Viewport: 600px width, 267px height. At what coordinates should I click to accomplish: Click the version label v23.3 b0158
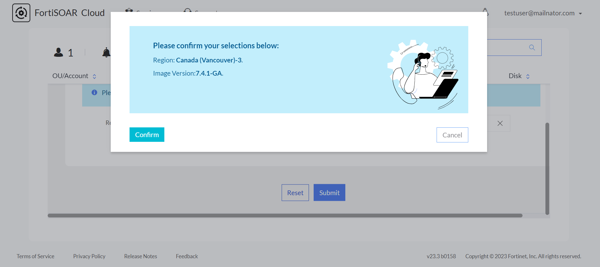pyautogui.click(x=441, y=256)
